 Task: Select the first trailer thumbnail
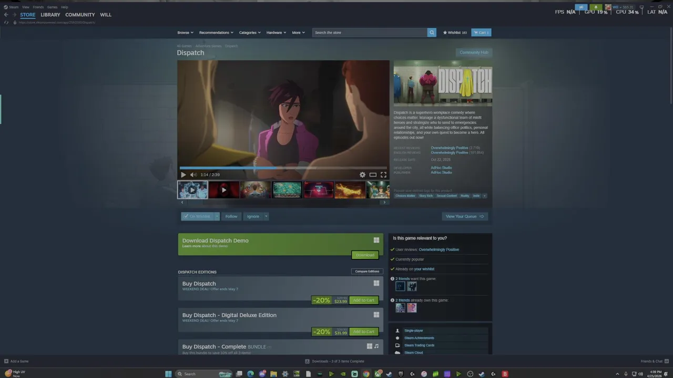click(192, 190)
